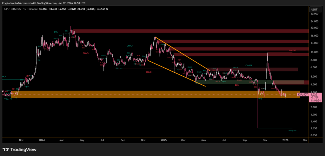Screen dimensions: 325x156
Task: Select the USDT currency label on price axis
Action: 314,9
